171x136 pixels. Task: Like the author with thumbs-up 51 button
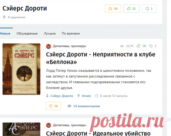(x=131, y=9)
